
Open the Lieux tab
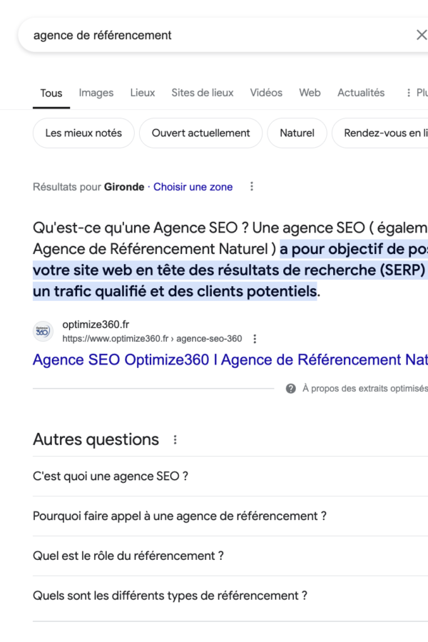coord(143,93)
